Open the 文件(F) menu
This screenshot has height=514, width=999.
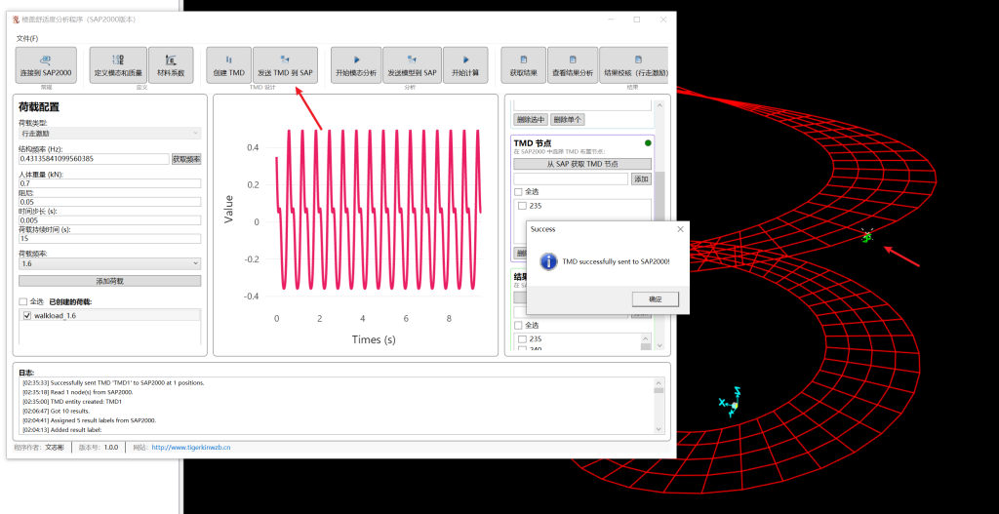click(x=27, y=38)
